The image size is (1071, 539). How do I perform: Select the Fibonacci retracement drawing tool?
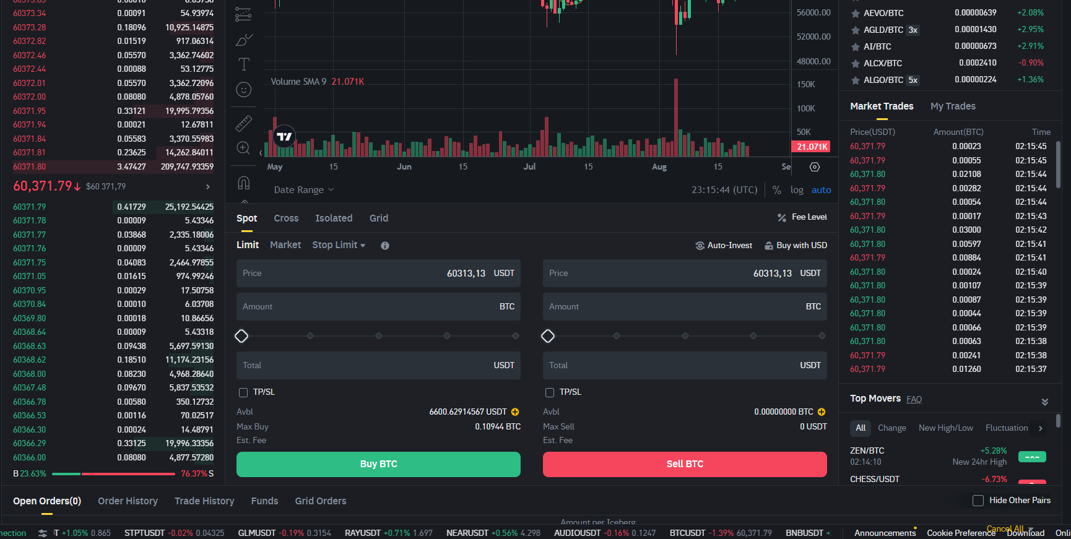point(243,14)
